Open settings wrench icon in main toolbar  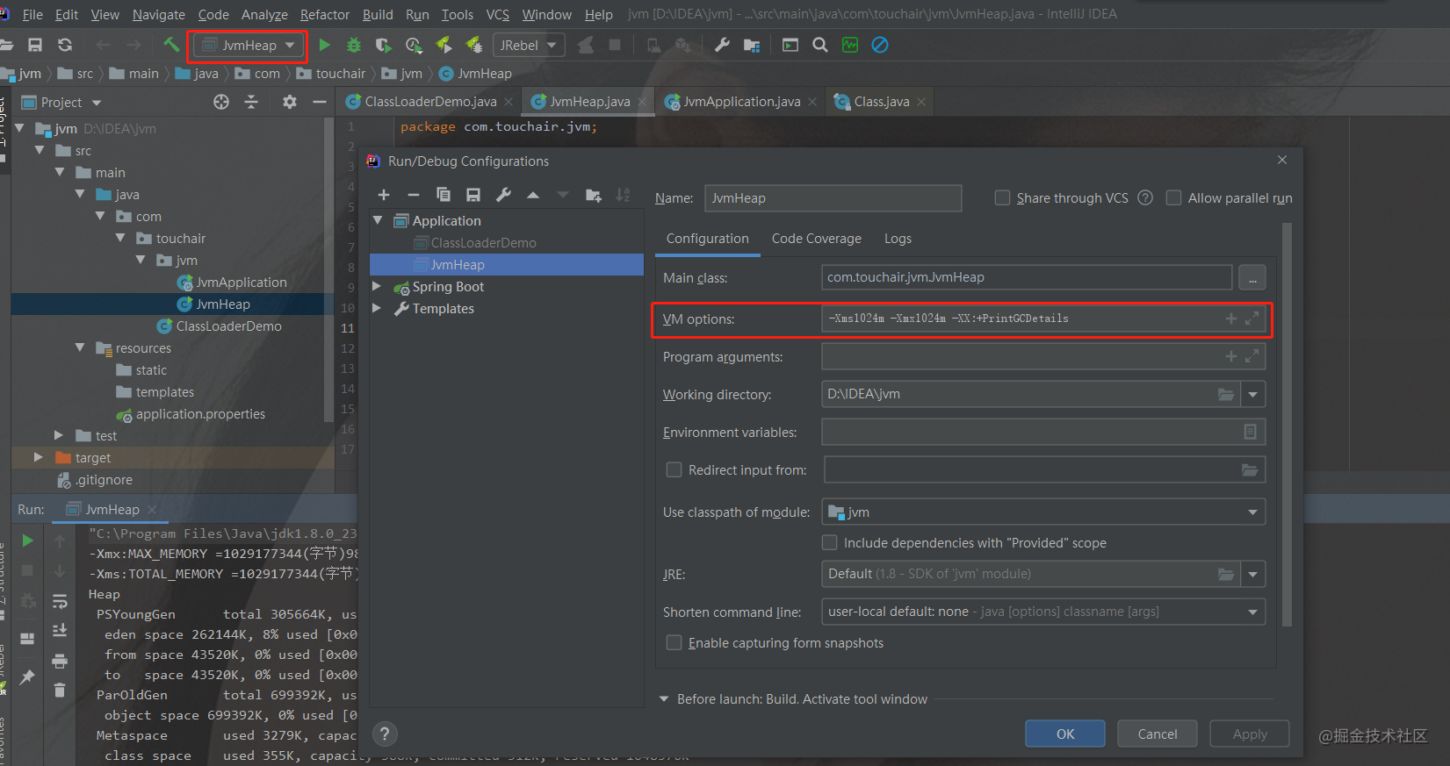tap(722, 45)
